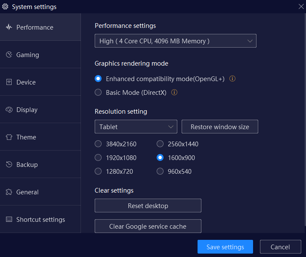Image resolution: width=306 pixels, height=257 pixels.
Task: Click info icon beside Basic Mode (DirectX)
Action: click(x=174, y=92)
